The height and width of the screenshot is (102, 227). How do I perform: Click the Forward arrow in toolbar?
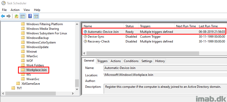click(9, 16)
